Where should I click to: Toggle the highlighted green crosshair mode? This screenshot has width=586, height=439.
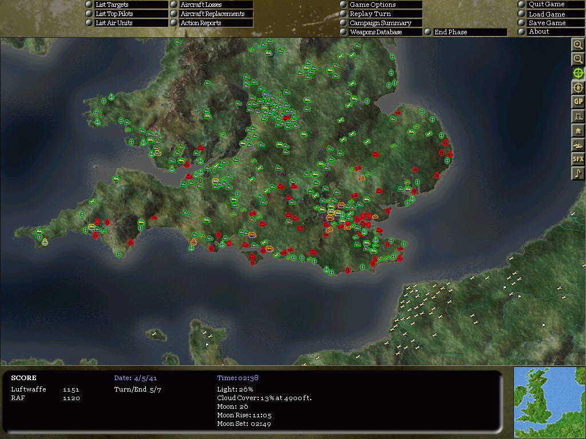point(578,73)
